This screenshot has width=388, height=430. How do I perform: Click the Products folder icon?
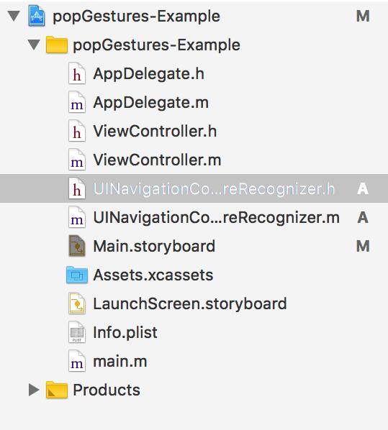point(57,390)
